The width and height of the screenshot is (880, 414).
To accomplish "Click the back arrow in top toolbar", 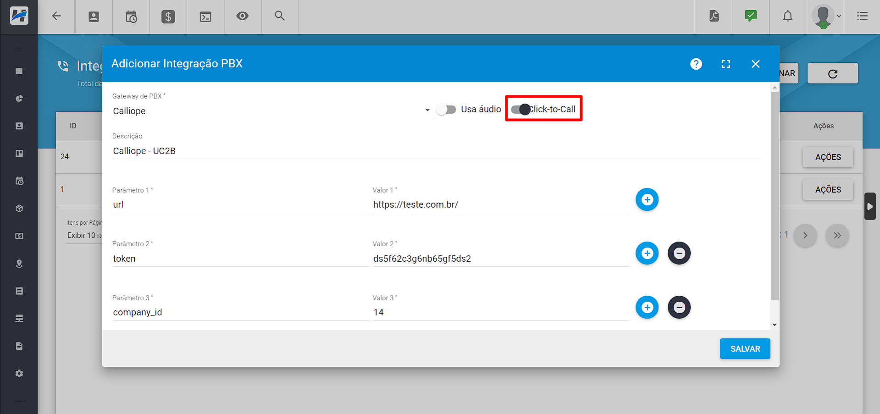I will [x=56, y=16].
